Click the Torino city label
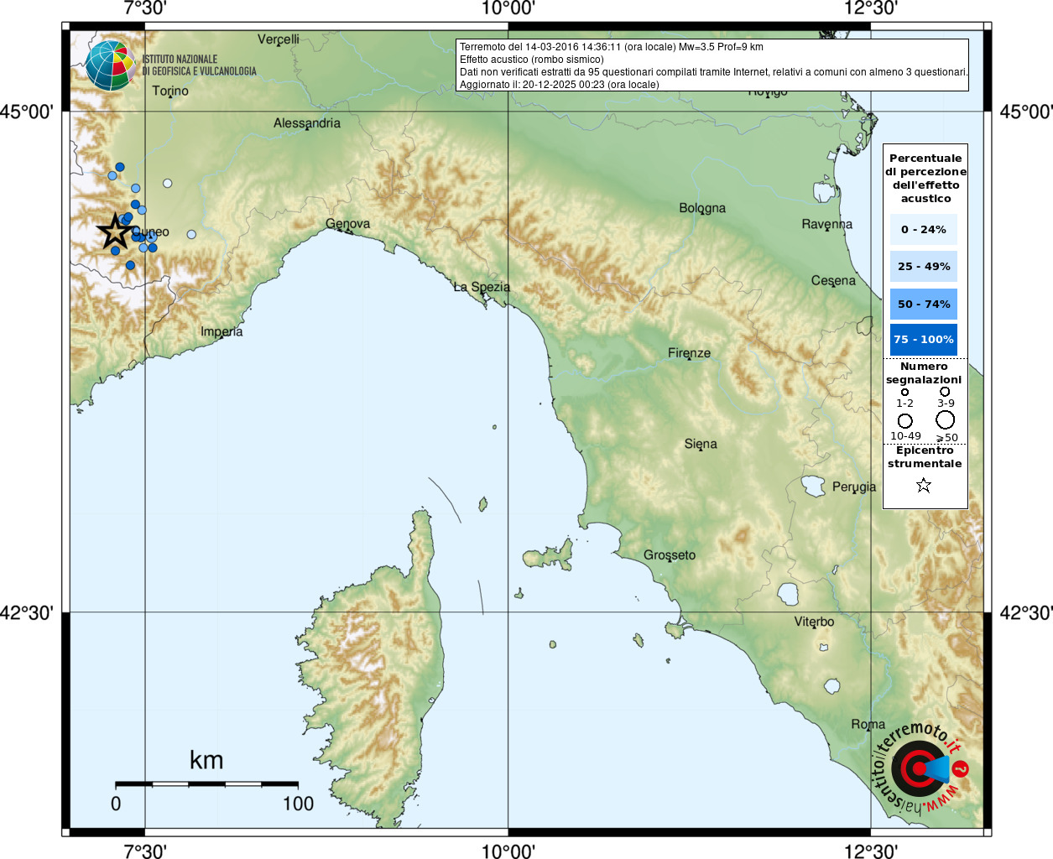The width and height of the screenshot is (1053, 859). [x=170, y=91]
